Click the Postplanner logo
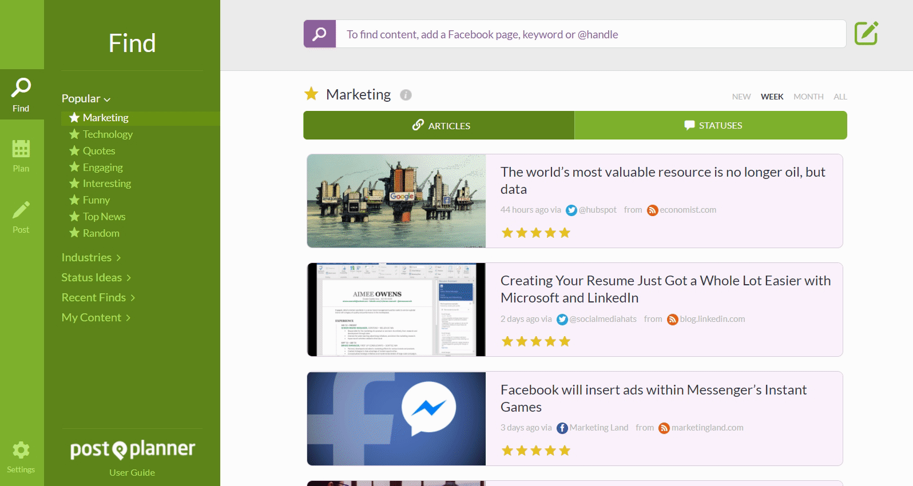Viewport: 913px width, 486px height. click(x=132, y=449)
